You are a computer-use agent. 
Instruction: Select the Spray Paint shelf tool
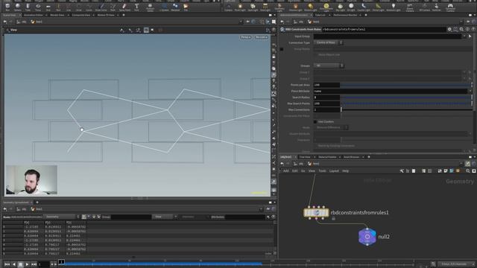pyautogui.click(x=124, y=7)
